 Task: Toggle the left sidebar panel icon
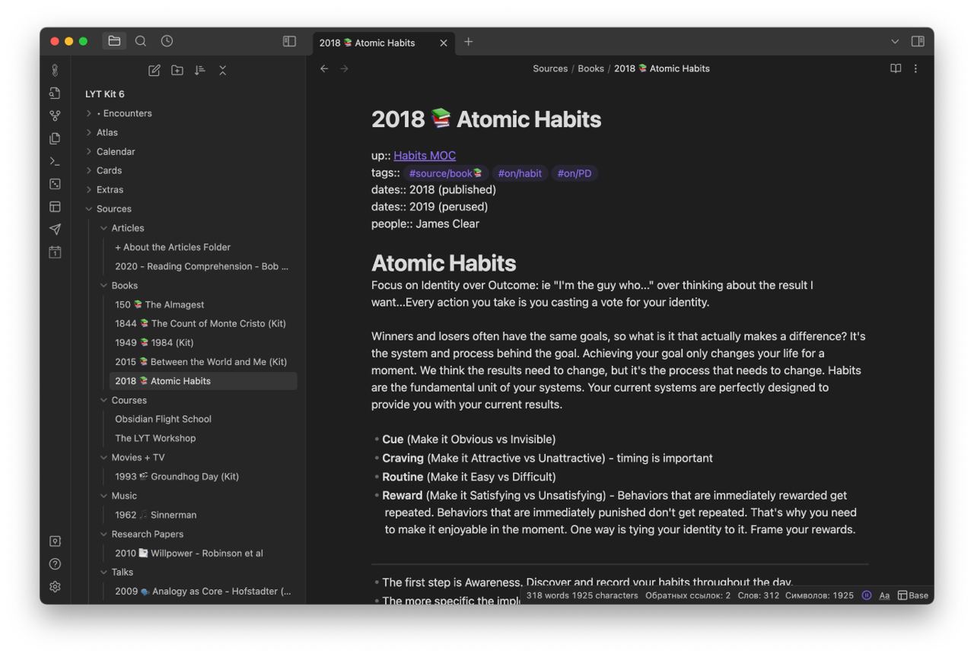pyautogui.click(x=289, y=41)
